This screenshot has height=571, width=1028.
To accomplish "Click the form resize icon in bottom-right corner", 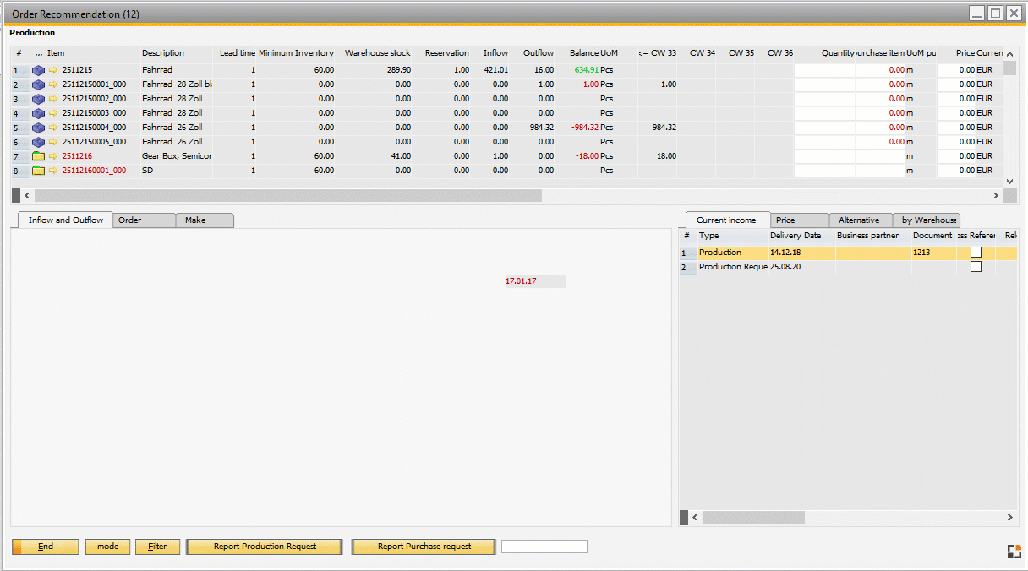I will [x=1014, y=551].
